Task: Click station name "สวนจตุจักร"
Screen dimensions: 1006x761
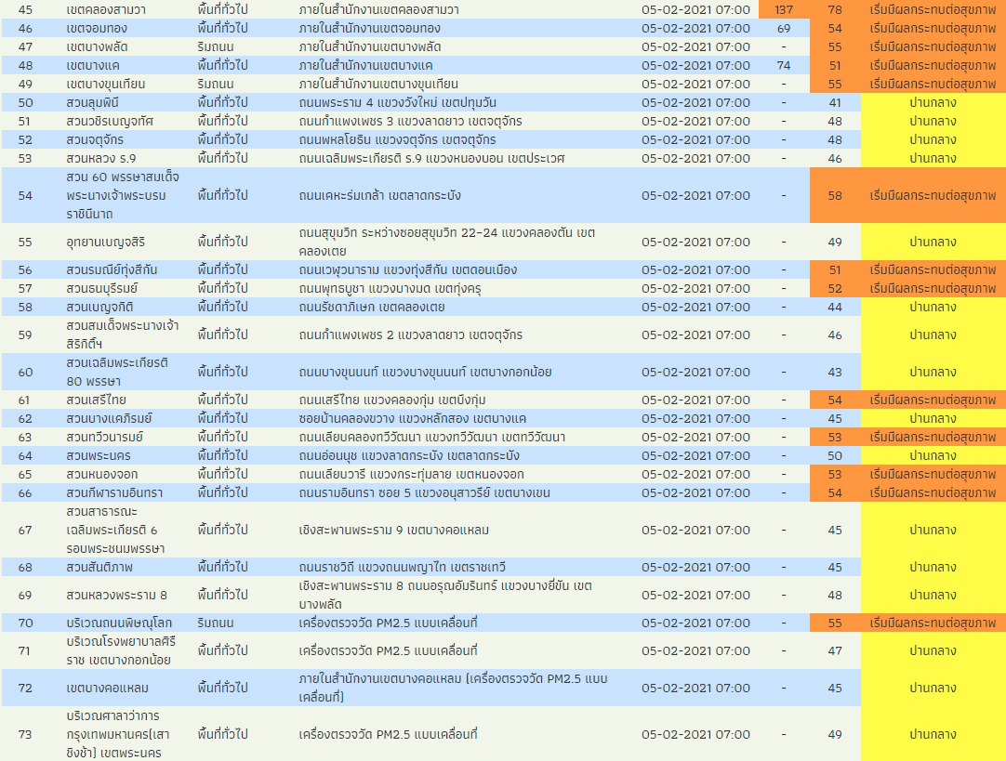Action: tap(95, 139)
